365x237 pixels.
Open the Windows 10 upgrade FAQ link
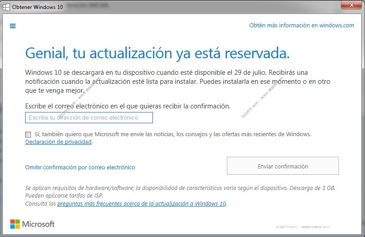[142, 203]
